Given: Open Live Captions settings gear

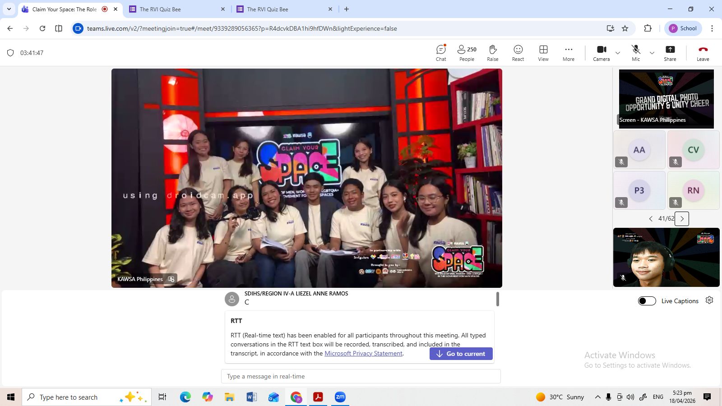Looking at the screenshot, I should coord(709,300).
